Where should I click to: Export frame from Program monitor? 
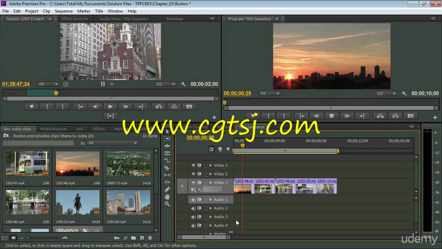pos(411,116)
